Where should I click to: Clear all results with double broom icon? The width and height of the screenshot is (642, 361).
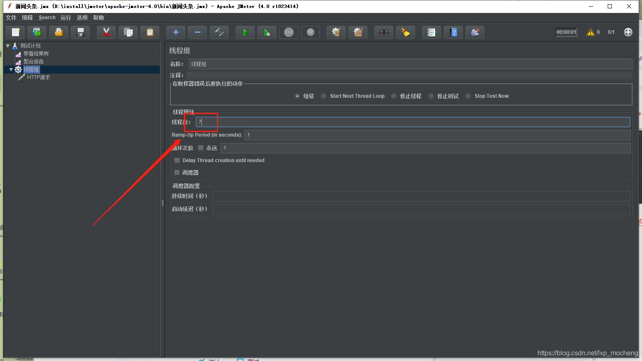coord(358,32)
